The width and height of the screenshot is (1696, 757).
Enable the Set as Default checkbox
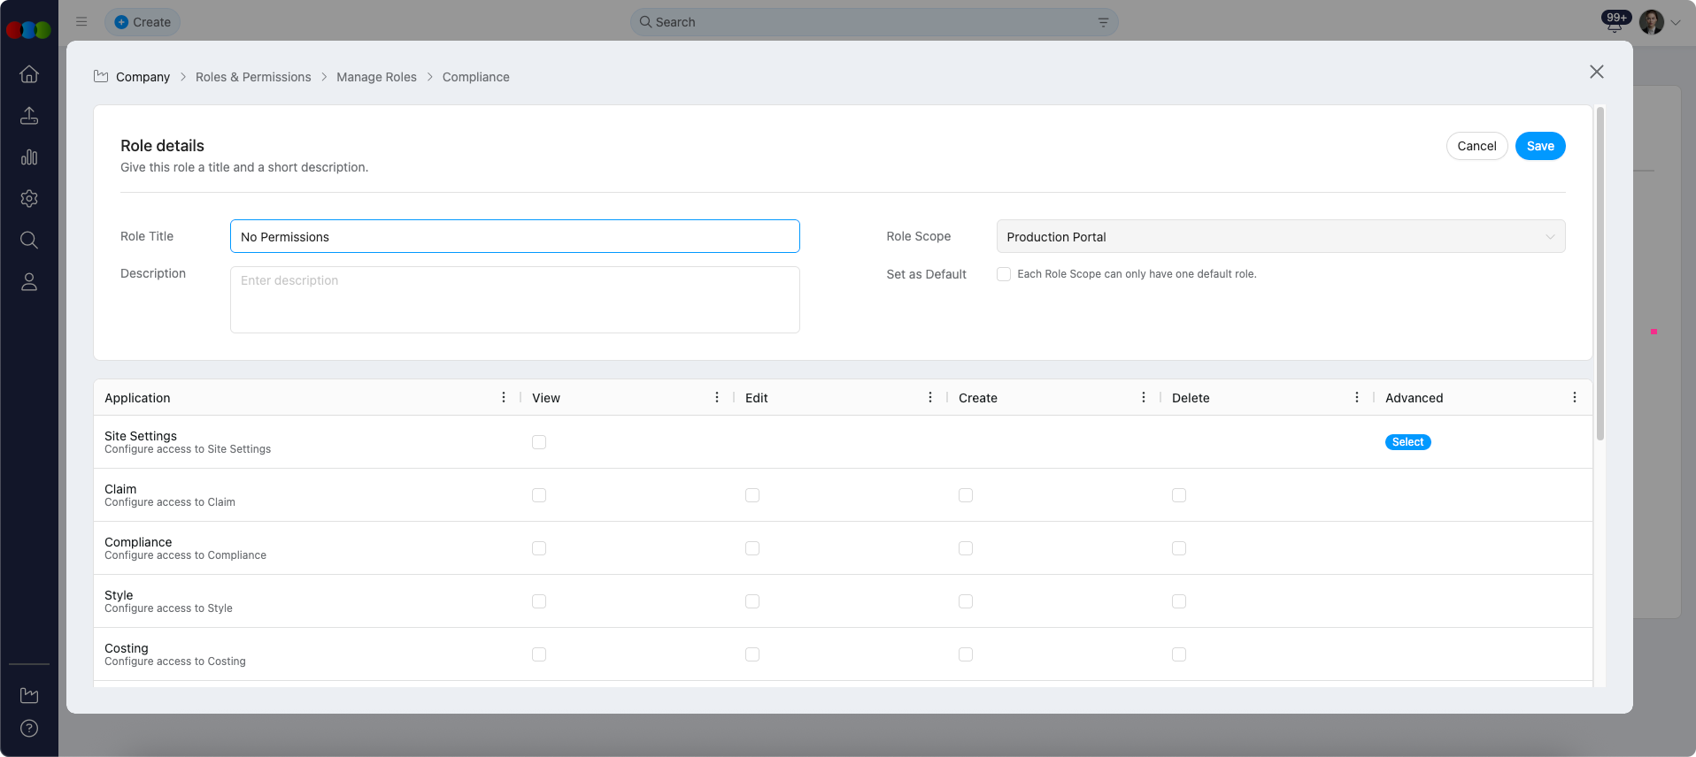(x=1004, y=274)
